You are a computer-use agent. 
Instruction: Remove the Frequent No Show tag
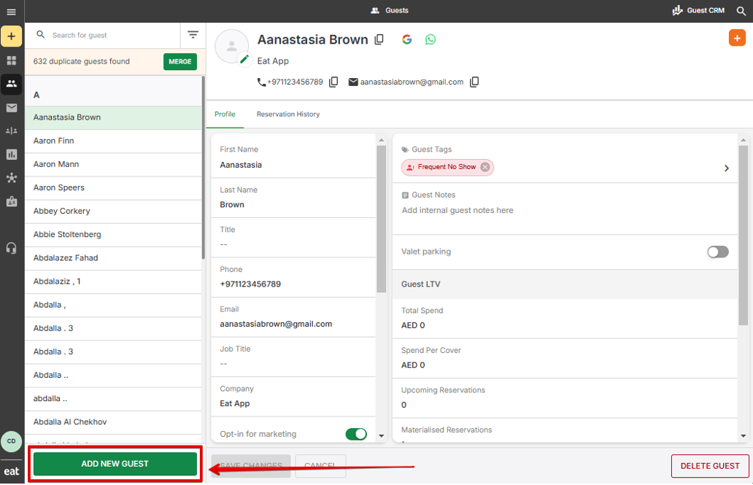[x=485, y=167]
